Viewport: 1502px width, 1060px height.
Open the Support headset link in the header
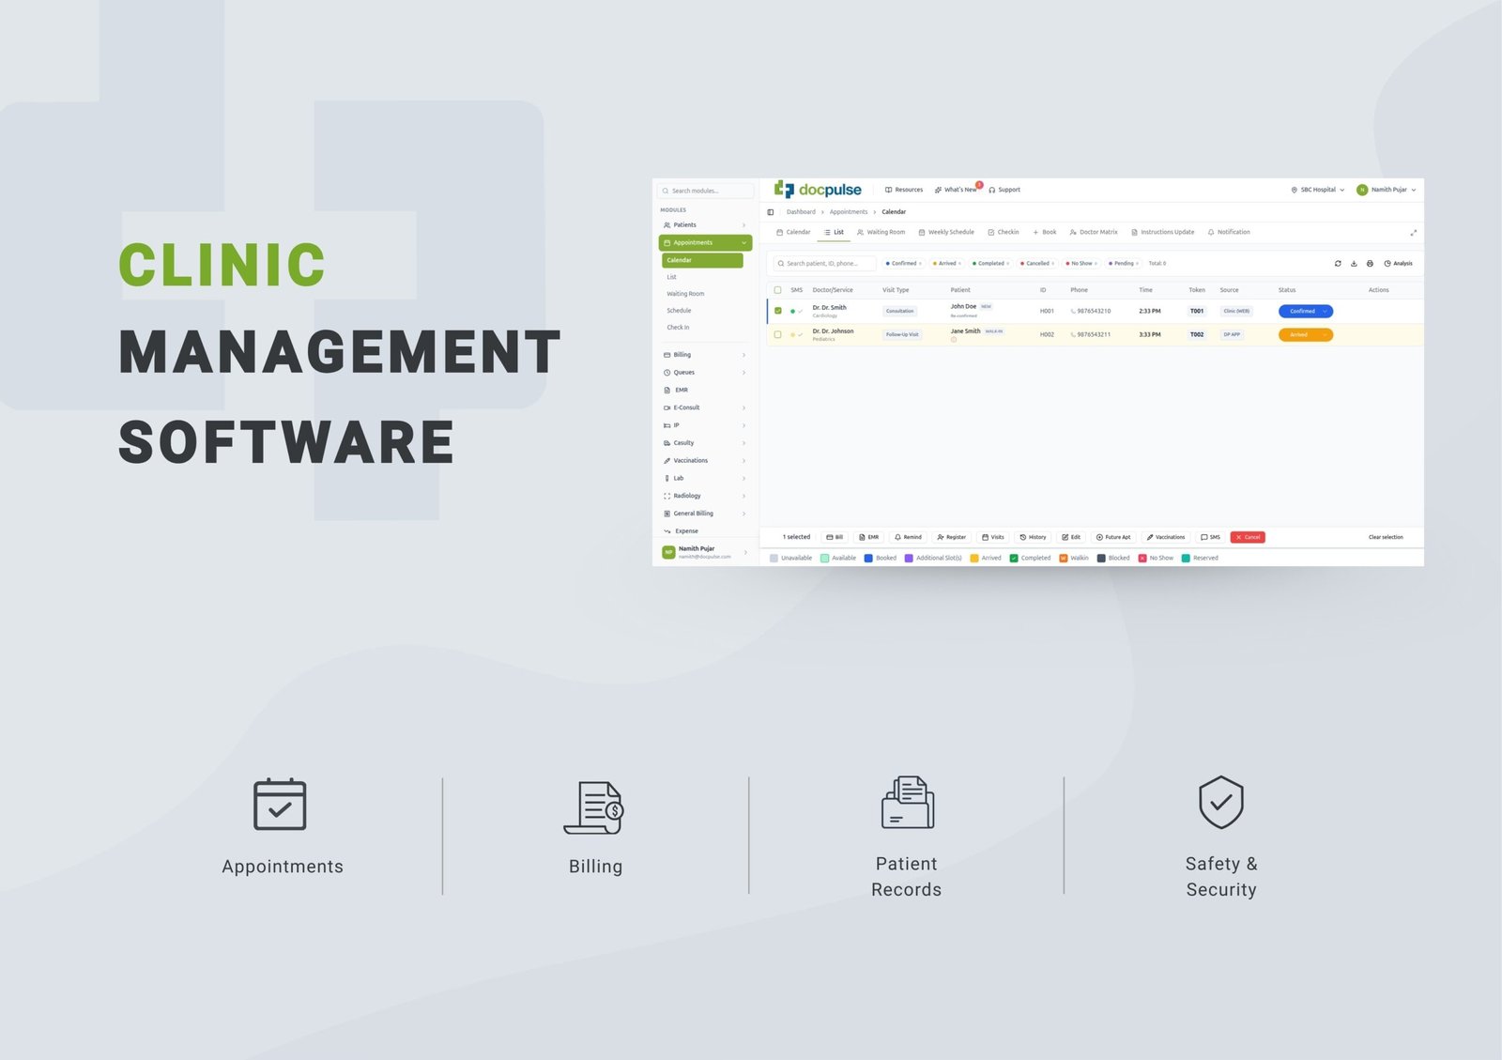click(x=1004, y=190)
